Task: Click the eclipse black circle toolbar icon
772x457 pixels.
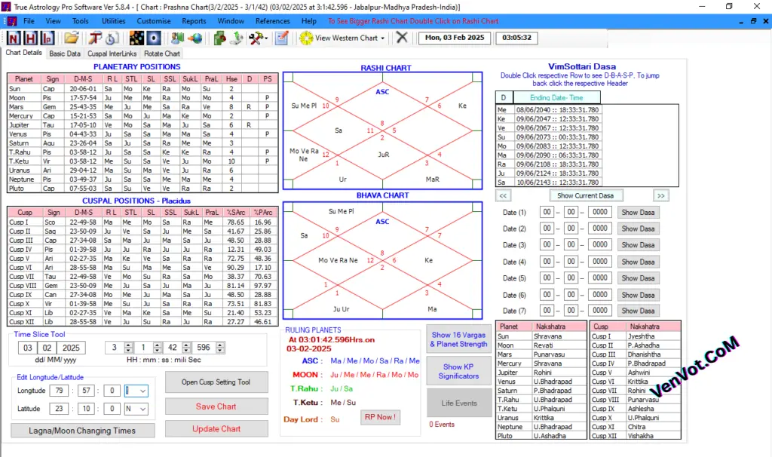Action: pyautogui.click(x=154, y=38)
